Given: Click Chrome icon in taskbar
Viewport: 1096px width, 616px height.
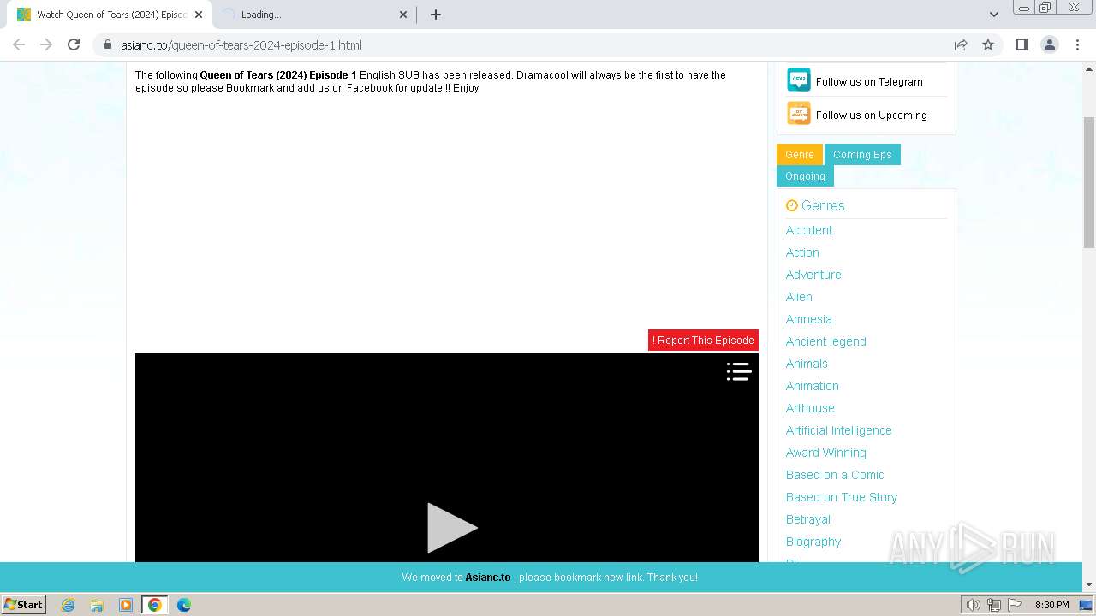Looking at the screenshot, I should (155, 605).
